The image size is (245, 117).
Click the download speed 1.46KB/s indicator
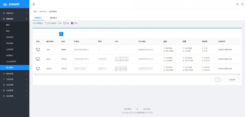pyautogui.click(x=38, y=23)
